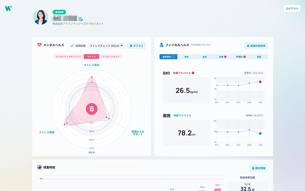Screen dimensions: 305x191
Task: Click the center B grade badge
Action: coord(91,109)
